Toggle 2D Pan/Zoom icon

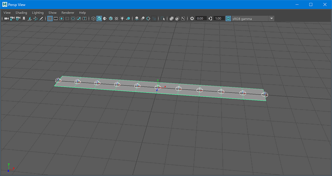pyautogui.click(x=36, y=19)
